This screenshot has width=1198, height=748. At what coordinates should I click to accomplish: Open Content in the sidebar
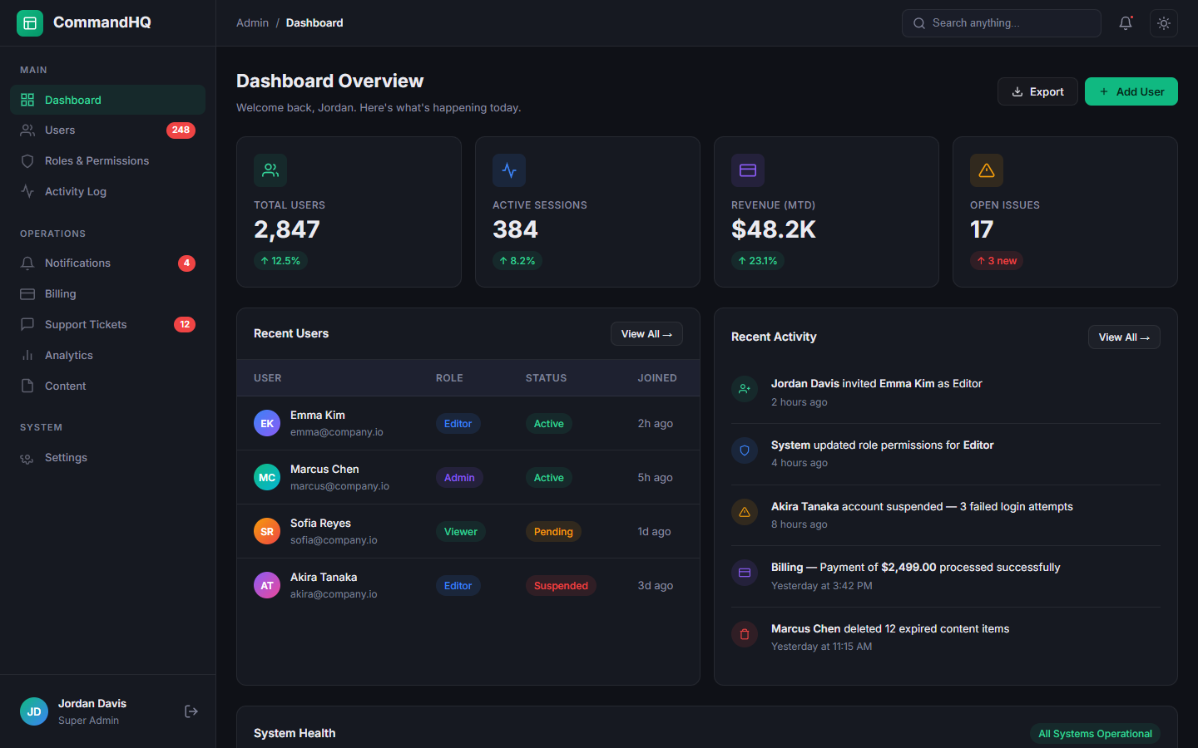(107, 386)
